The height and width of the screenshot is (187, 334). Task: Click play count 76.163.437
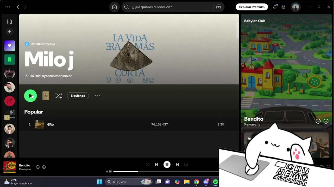[x=160, y=124]
